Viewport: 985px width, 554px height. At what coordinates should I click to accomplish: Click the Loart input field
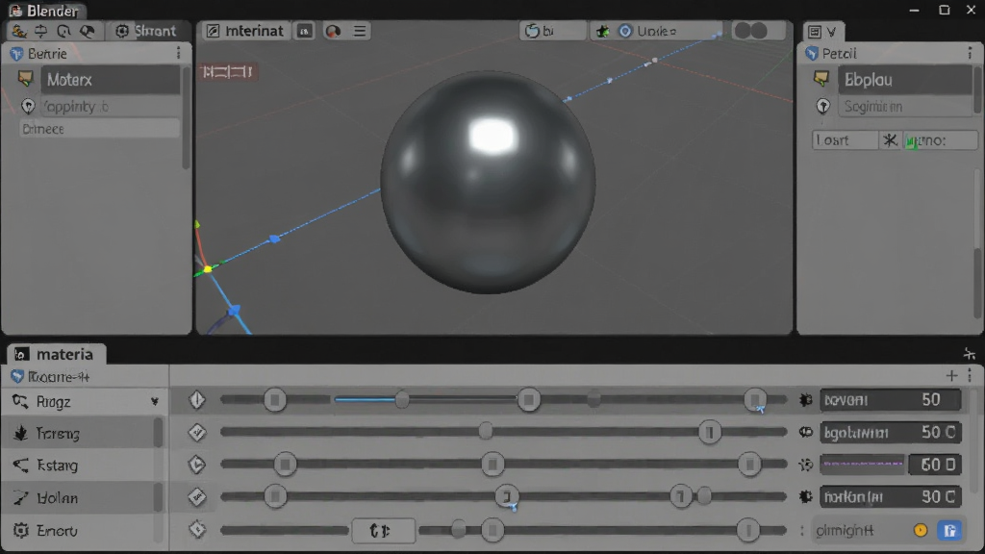tap(845, 140)
